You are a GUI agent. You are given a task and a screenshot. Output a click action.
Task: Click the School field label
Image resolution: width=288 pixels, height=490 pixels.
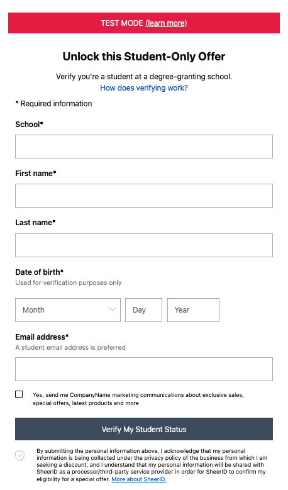pyautogui.click(x=29, y=125)
